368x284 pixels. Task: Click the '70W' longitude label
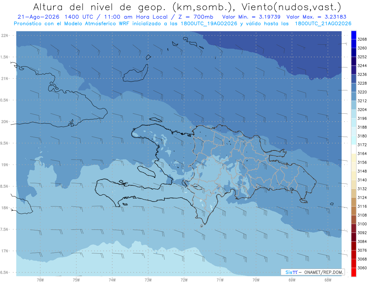click(x=256, y=280)
